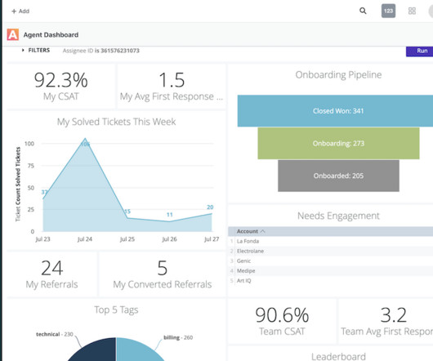
Task: Click the Run button
Action: (419, 51)
